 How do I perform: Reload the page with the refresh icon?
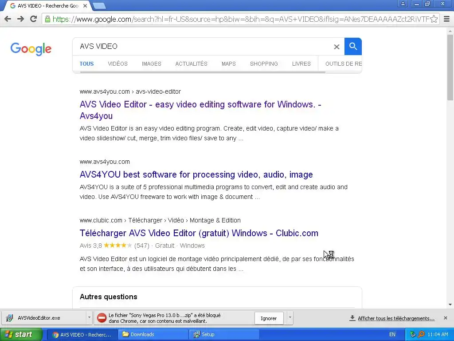click(x=34, y=19)
